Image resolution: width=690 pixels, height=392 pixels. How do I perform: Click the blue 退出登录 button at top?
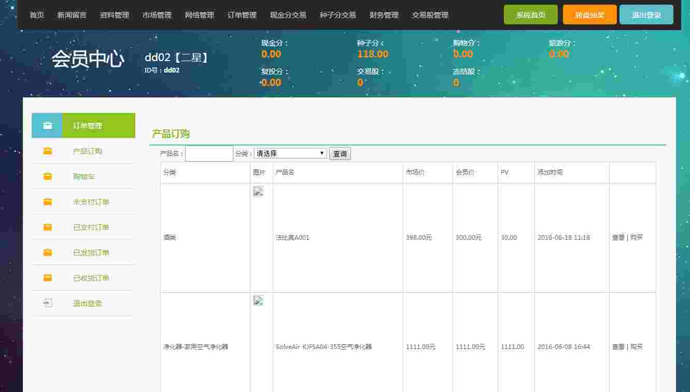pos(646,15)
